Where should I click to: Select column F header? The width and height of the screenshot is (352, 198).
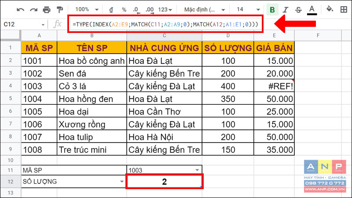pyautogui.click(x=318, y=36)
